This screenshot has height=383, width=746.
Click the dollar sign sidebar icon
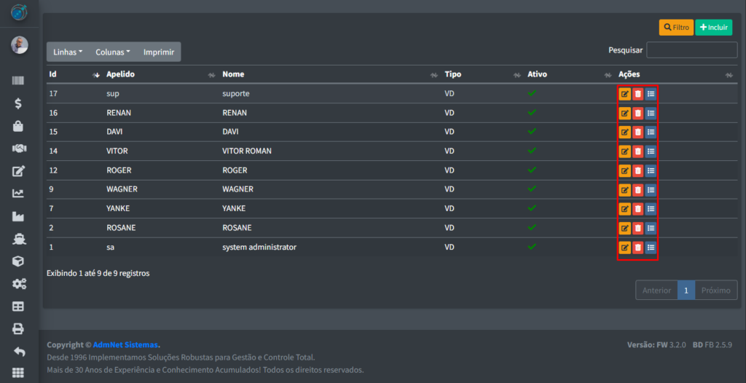pyautogui.click(x=19, y=103)
